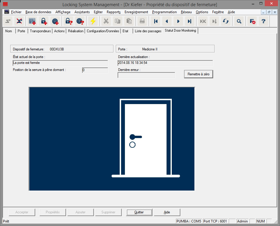Refresh data with the circular arrows icon
The image size is (280, 226).
tap(225, 21)
